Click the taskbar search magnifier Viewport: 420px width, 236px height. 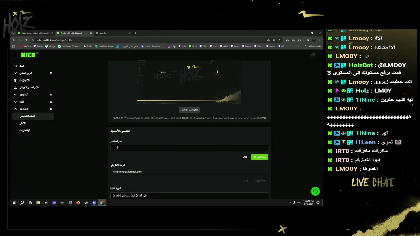[x=22, y=203]
